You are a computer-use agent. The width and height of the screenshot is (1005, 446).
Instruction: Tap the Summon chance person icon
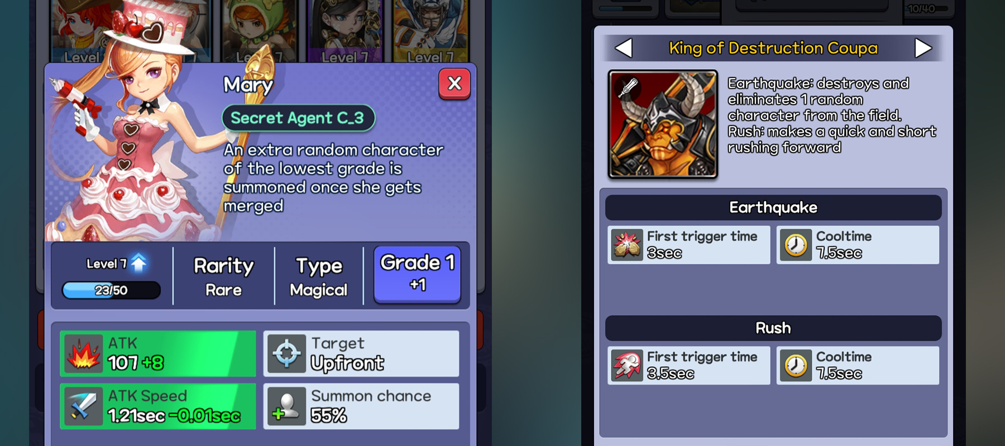tap(286, 406)
